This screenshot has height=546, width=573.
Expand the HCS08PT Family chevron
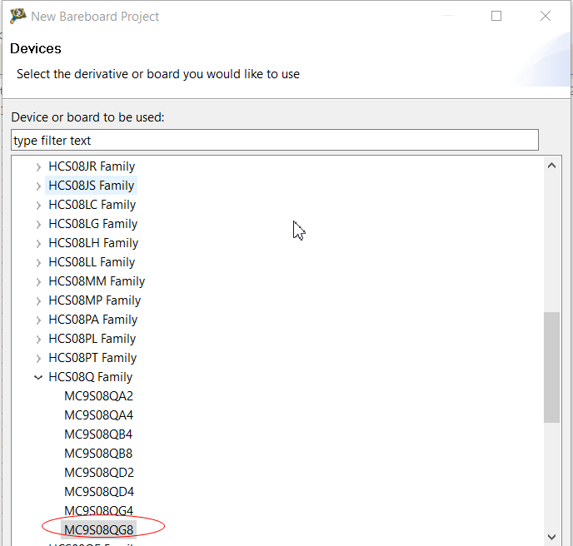(38, 358)
